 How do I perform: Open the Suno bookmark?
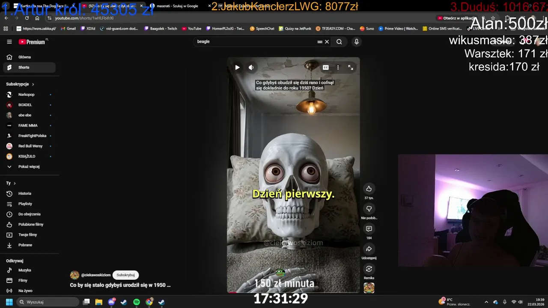tap(367, 29)
